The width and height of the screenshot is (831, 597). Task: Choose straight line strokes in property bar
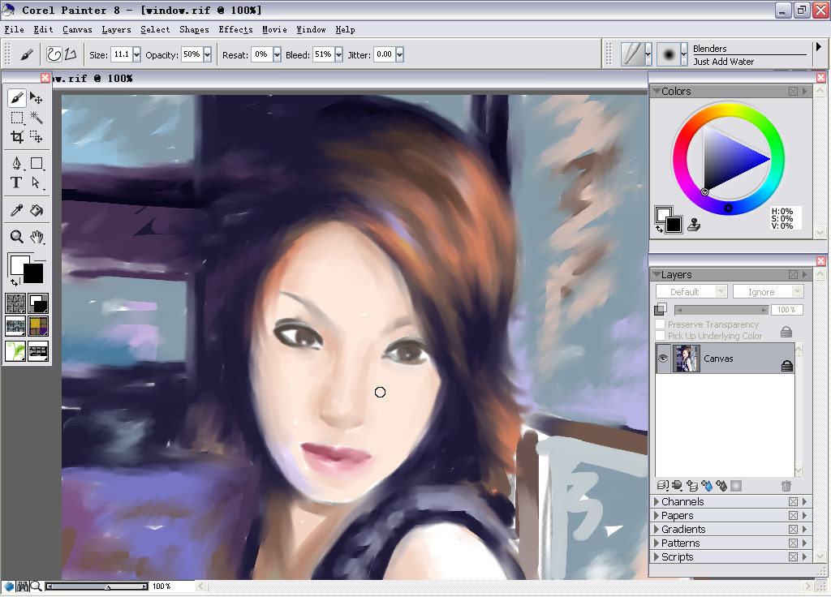(x=71, y=54)
